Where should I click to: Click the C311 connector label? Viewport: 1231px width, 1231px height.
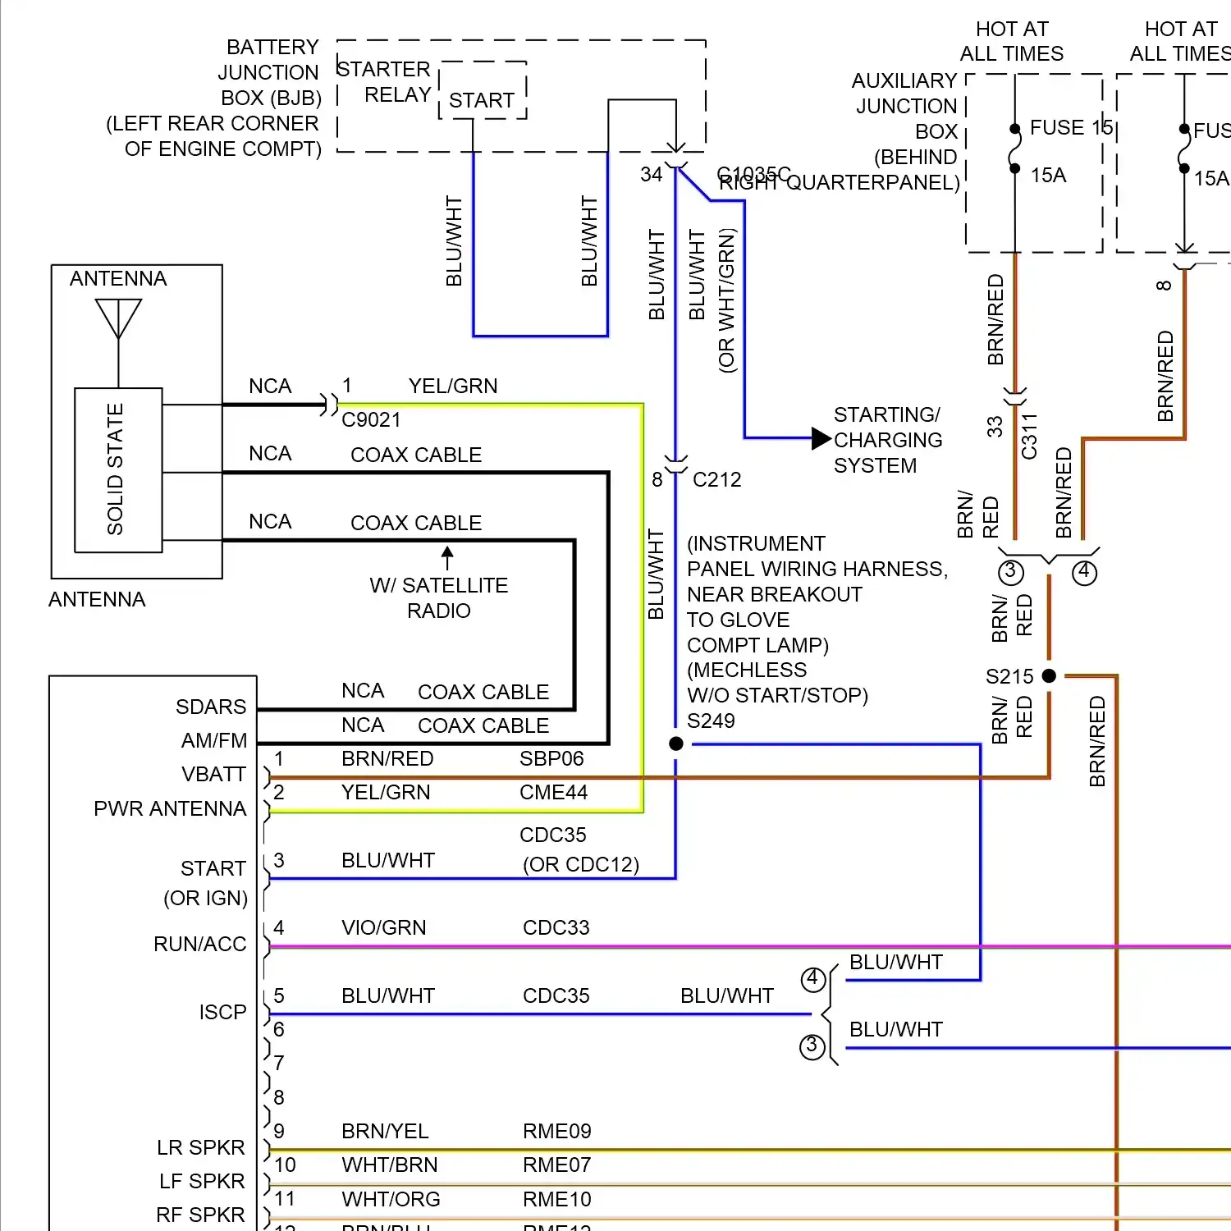[x=1029, y=436]
